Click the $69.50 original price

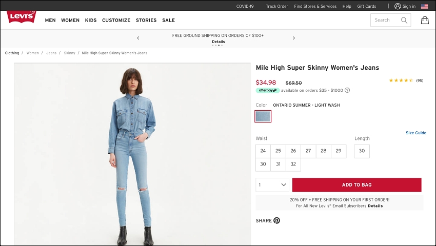click(293, 83)
